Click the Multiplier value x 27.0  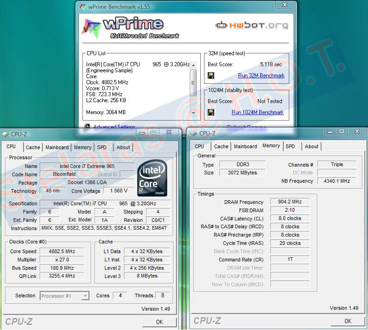pos(62,260)
